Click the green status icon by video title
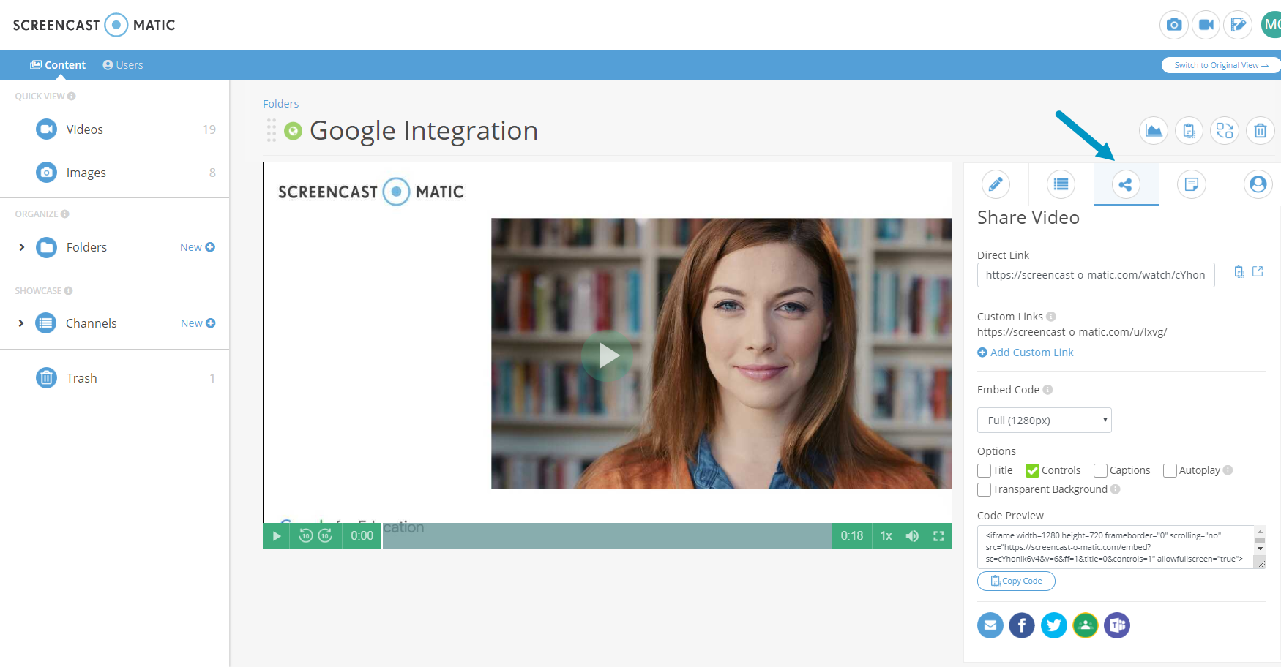The width and height of the screenshot is (1281, 667). tap(293, 131)
